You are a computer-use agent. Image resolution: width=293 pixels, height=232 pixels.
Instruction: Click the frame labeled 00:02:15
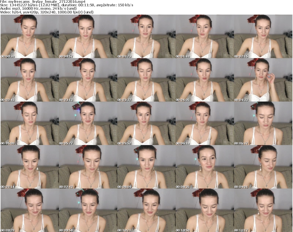pos(263,37)
